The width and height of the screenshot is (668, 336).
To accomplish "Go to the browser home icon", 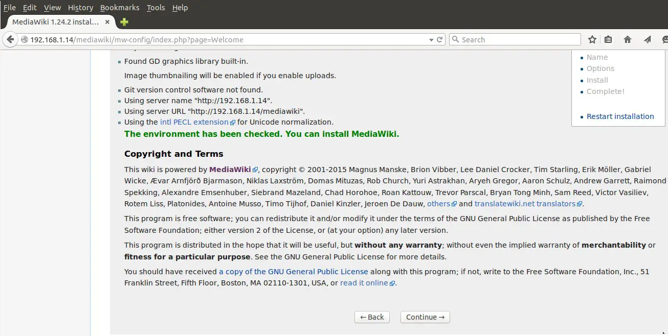I will point(628,39).
